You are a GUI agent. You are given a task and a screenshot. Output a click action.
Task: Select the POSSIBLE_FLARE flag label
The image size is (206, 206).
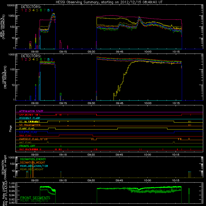(30, 118)
